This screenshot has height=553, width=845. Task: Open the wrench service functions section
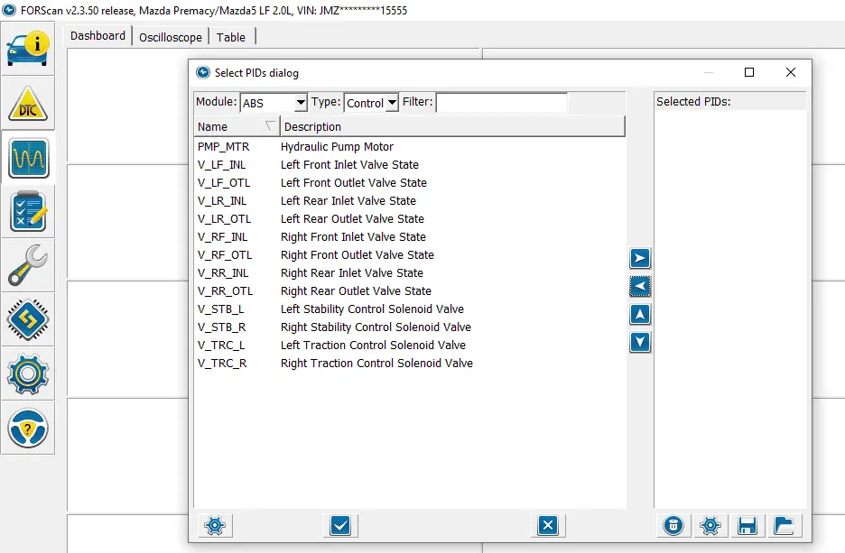(28, 265)
